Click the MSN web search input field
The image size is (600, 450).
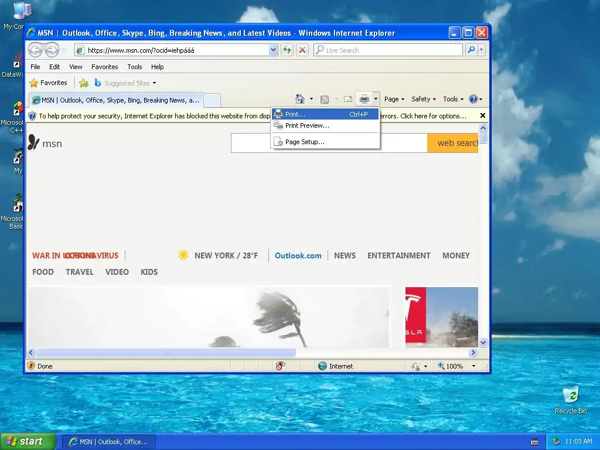coord(329,143)
